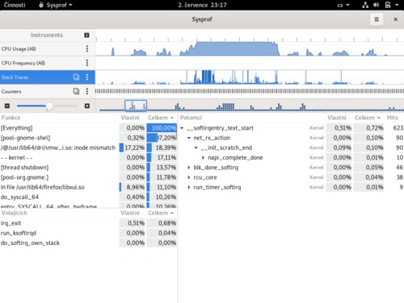This screenshot has height=303, width=404.
Task: Sort functions by Celkem column
Action: (161, 118)
